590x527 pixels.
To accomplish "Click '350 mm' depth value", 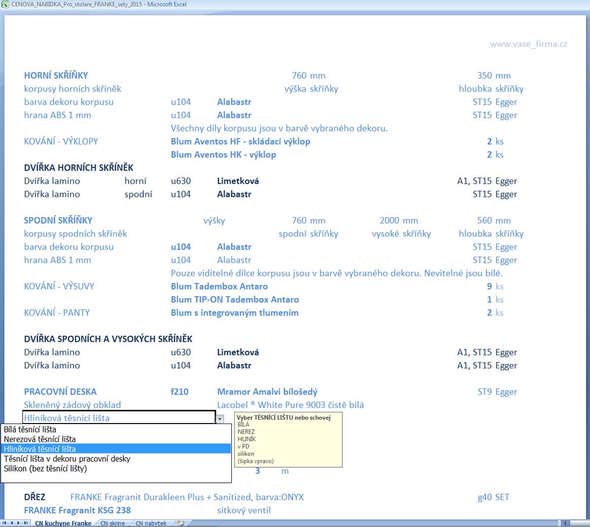I will point(494,76).
